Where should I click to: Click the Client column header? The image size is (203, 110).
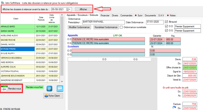(x=17, y=19)
